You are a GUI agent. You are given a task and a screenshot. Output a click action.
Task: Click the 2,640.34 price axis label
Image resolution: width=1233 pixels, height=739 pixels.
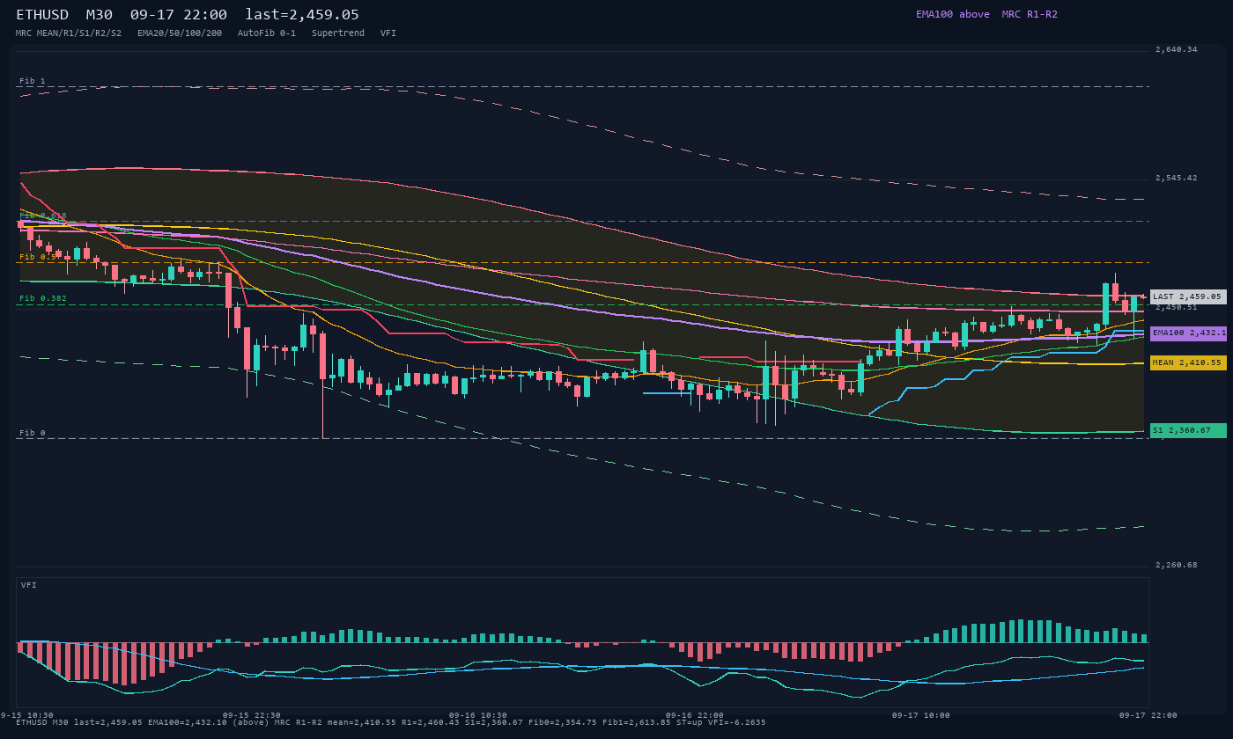point(1177,49)
